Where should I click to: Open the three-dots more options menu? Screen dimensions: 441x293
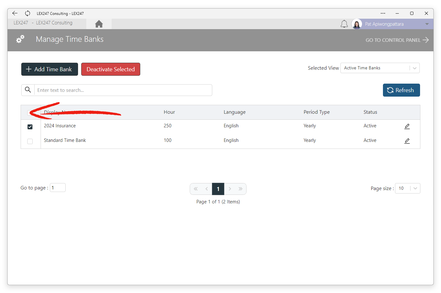point(383,13)
